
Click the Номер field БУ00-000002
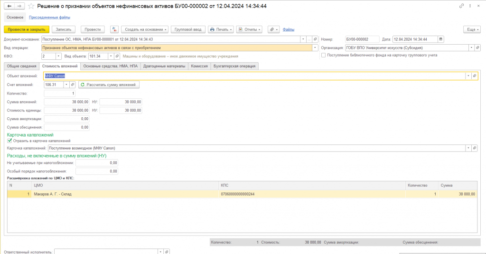click(362, 39)
